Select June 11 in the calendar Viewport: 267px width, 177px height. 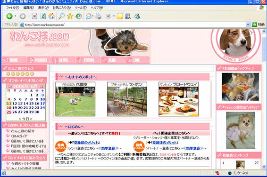[9, 104]
